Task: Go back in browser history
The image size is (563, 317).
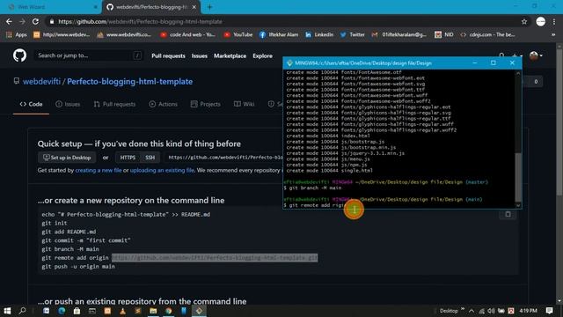Action: point(9,21)
